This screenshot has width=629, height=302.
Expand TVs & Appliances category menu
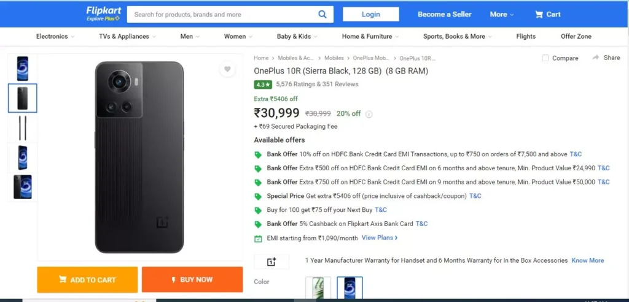[x=128, y=36]
